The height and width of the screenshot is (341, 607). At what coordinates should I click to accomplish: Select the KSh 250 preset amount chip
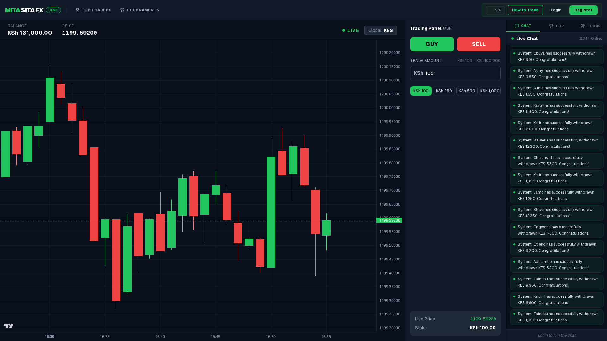coord(444,91)
